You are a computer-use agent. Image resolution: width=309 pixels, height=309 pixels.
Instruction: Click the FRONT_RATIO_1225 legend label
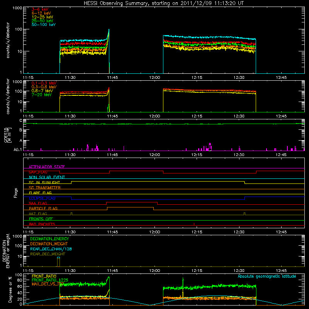50,280
